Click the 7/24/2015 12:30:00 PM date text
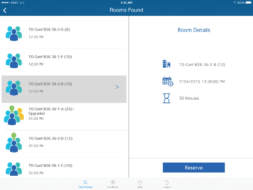The image size is (253, 190). click(x=202, y=81)
